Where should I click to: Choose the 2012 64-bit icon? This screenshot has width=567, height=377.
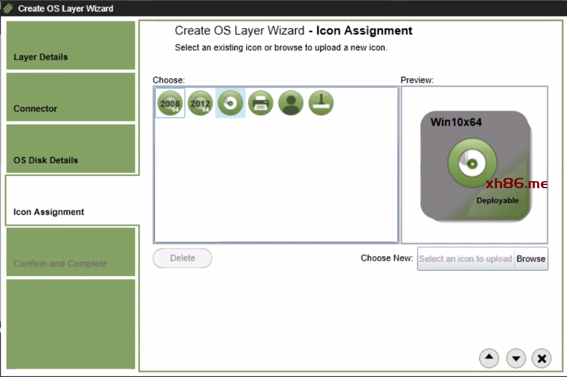pyautogui.click(x=200, y=103)
